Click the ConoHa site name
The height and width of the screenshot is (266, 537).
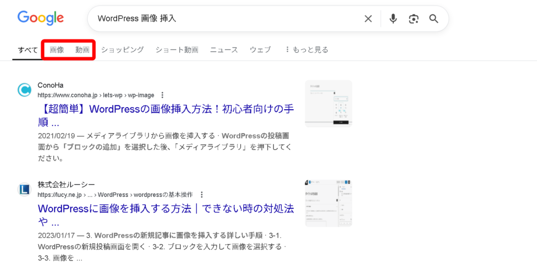[50, 86]
